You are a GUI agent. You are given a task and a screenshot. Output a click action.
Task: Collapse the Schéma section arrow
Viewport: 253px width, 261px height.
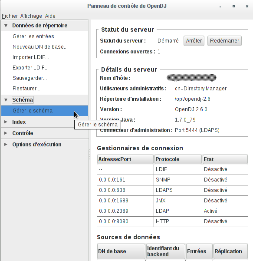pyautogui.click(x=6, y=100)
